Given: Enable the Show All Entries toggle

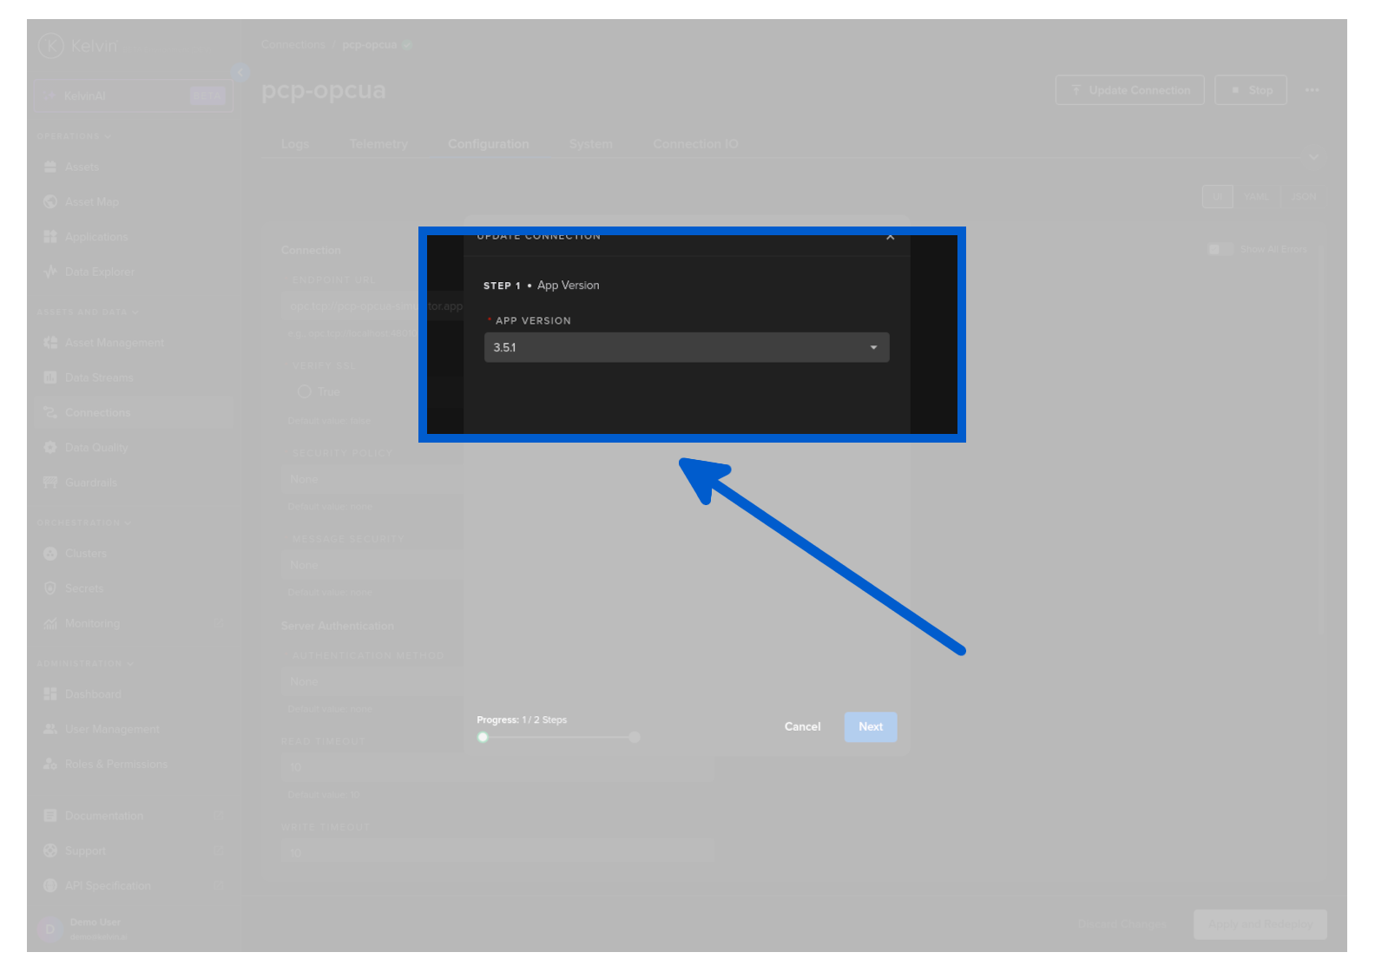Looking at the screenshot, I should (x=1219, y=250).
